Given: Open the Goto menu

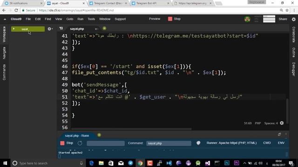Looking at the screenshot, I should point(70,19).
